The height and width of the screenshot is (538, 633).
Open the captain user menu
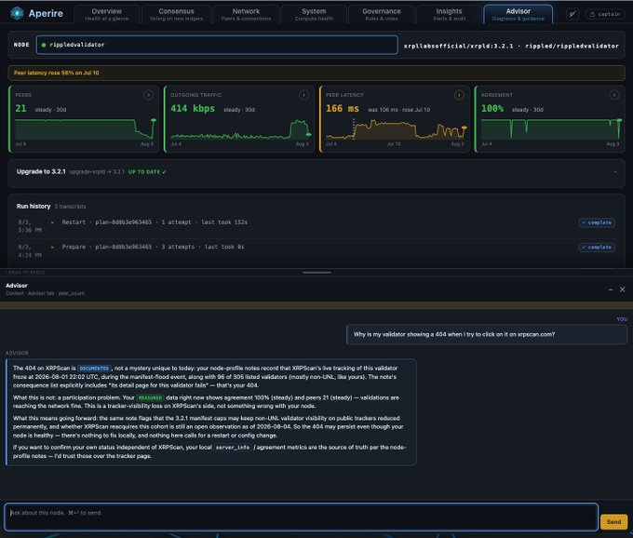(x=605, y=14)
